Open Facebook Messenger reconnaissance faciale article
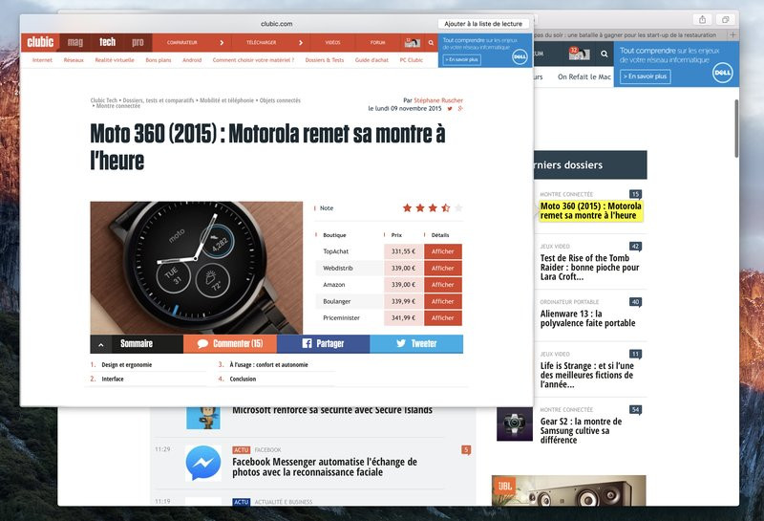 click(x=325, y=467)
